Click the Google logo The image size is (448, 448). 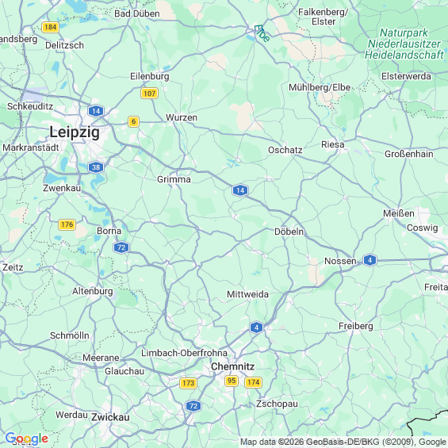(x=27, y=438)
